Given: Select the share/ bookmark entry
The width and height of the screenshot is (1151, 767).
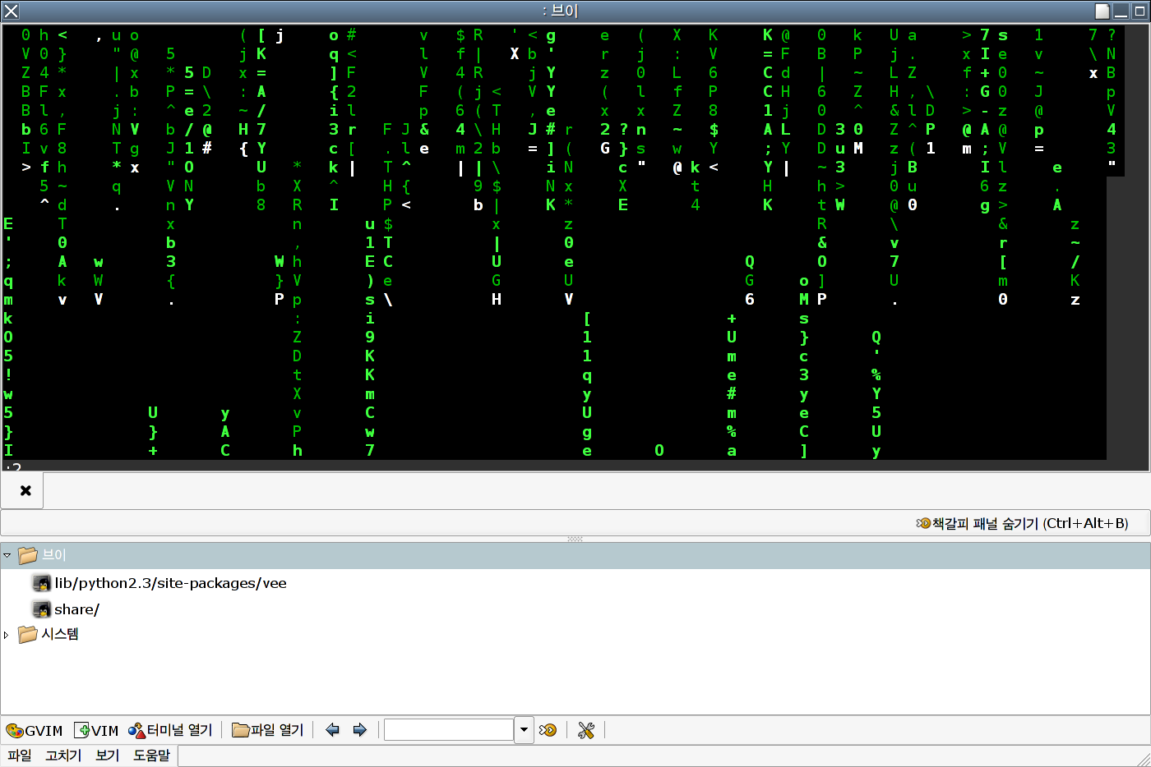Looking at the screenshot, I should (76, 609).
